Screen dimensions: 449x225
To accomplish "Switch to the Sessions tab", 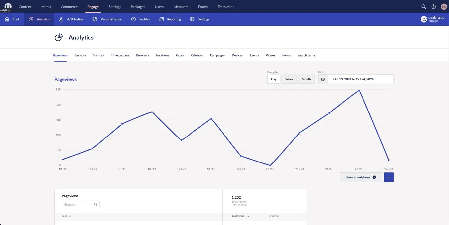I will click(81, 55).
